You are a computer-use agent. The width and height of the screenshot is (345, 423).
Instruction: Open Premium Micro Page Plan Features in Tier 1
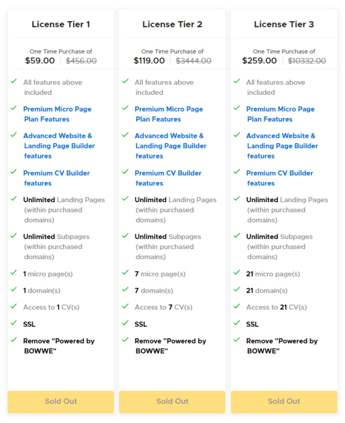57,114
